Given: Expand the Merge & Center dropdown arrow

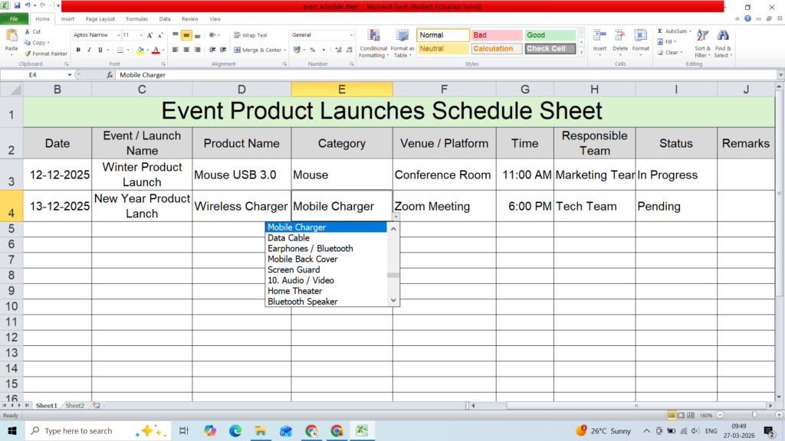Looking at the screenshot, I should tap(285, 50).
